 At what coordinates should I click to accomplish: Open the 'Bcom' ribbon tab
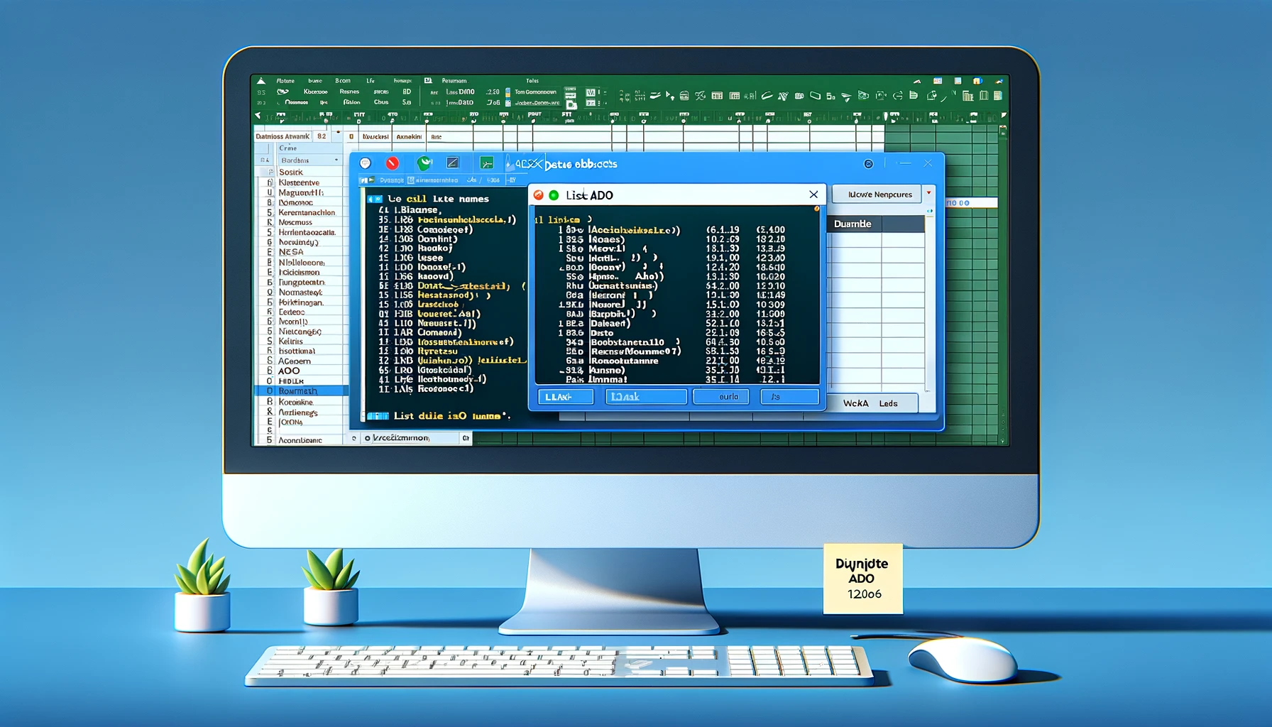343,81
